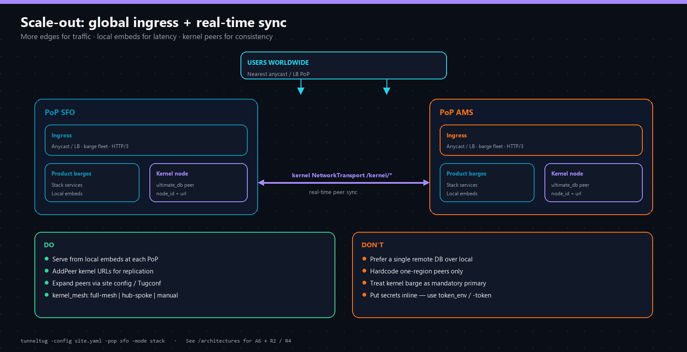Click the tunneltug -config site.yaml command text
The image size is (687, 352).
pos(93,341)
